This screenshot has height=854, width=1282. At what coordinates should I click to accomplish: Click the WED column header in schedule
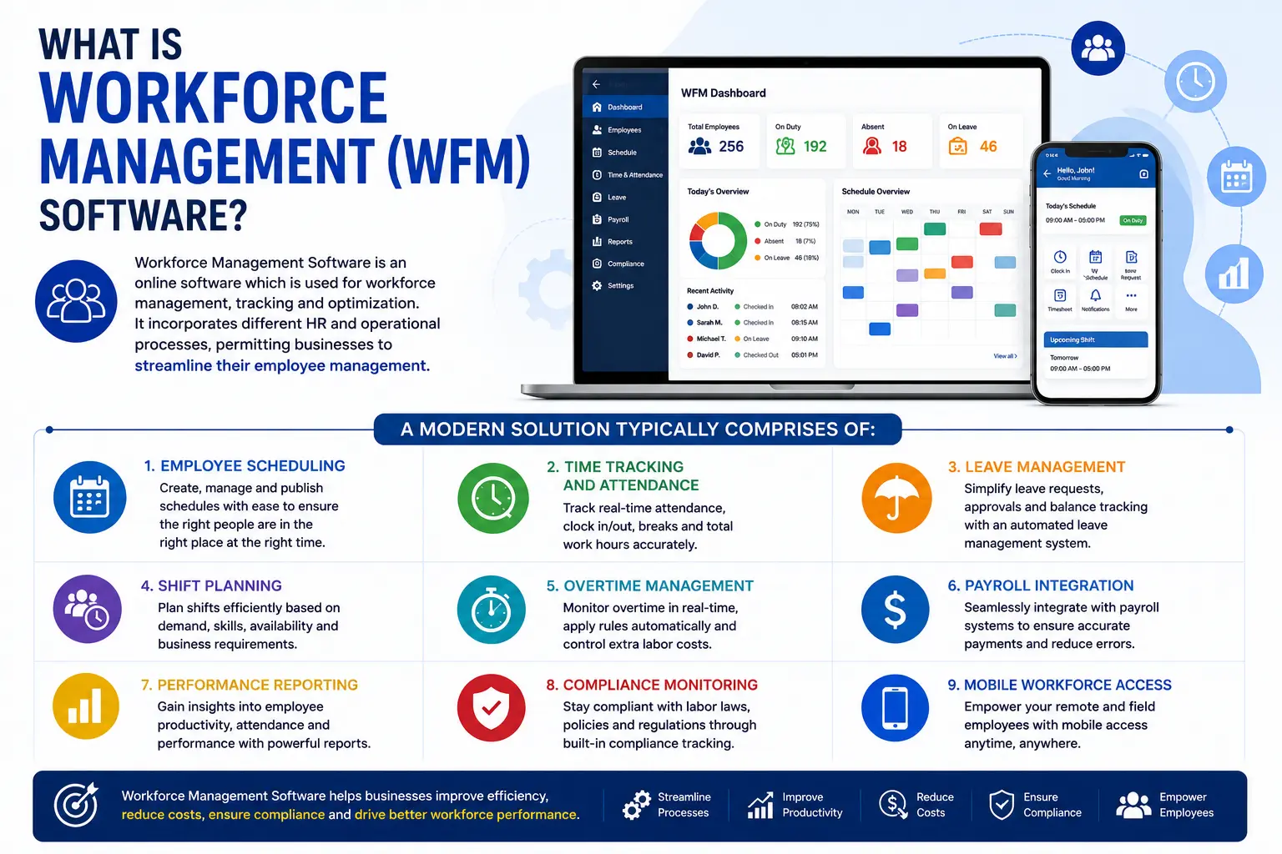click(x=906, y=212)
